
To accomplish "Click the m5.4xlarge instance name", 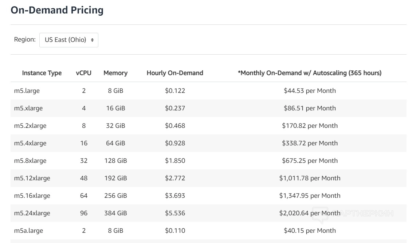I will tap(30, 143).
